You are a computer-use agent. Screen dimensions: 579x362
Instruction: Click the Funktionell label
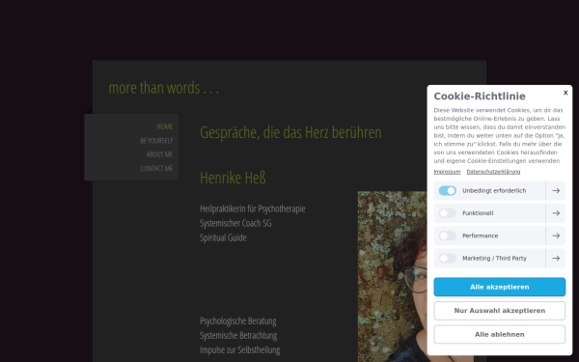pos(478,213)
